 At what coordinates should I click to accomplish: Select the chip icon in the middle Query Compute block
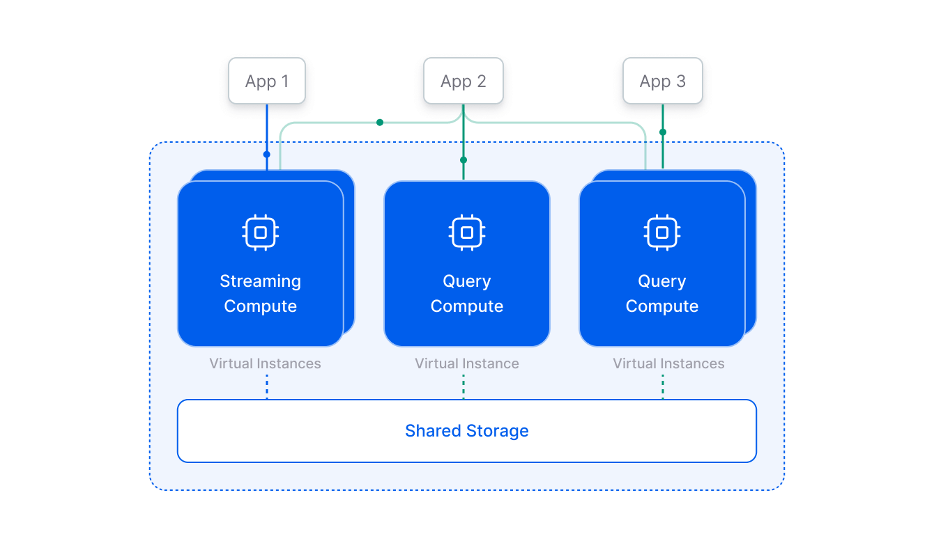(467, 232)
